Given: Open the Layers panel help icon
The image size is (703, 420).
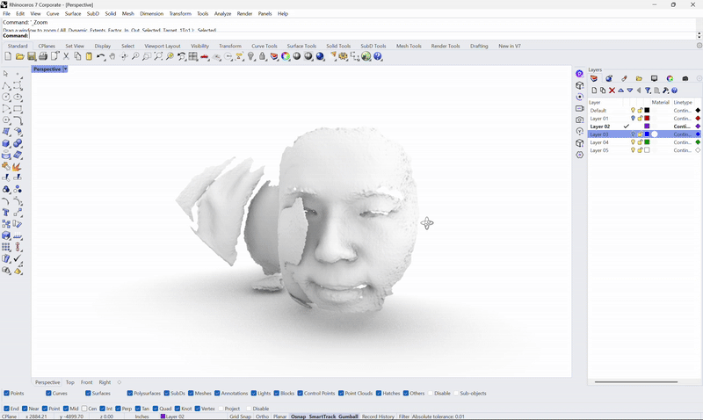Looking at the screenshot, I should [x=675, y=91].
